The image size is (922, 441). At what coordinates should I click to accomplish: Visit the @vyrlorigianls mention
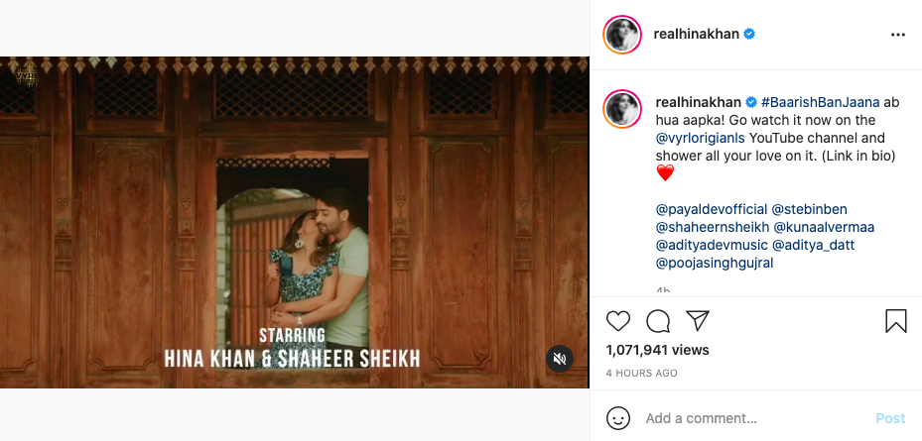click(701, 138)
